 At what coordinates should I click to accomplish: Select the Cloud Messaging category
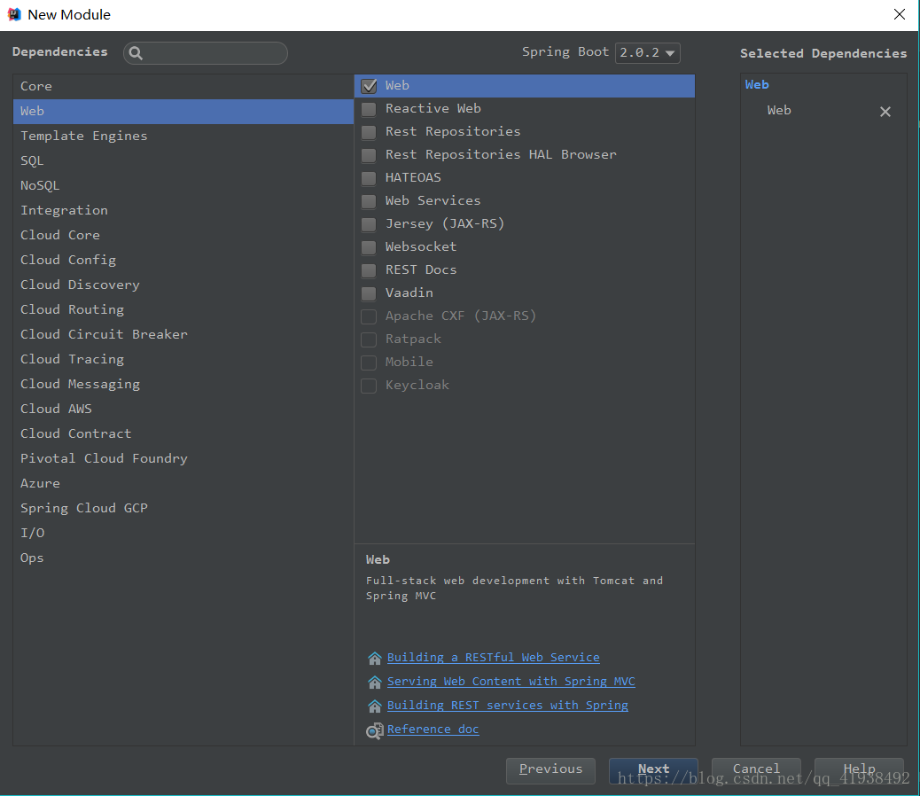(183, 384)
